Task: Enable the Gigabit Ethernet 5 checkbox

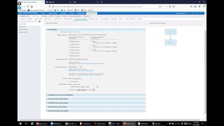Action: click(69, 56)
